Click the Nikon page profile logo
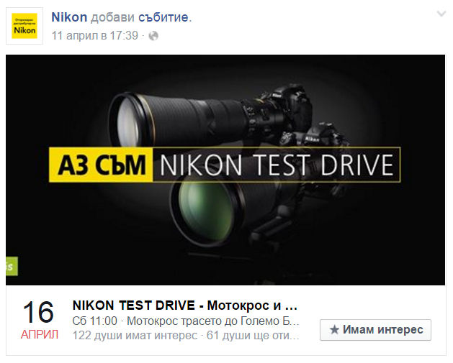Image resolution: width=453 pixels, height=363 pixels. click(x=24, y=26)
